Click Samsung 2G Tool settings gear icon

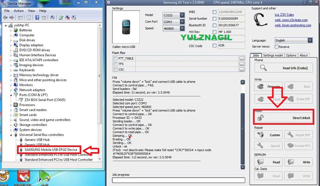(x=109, y=2)
